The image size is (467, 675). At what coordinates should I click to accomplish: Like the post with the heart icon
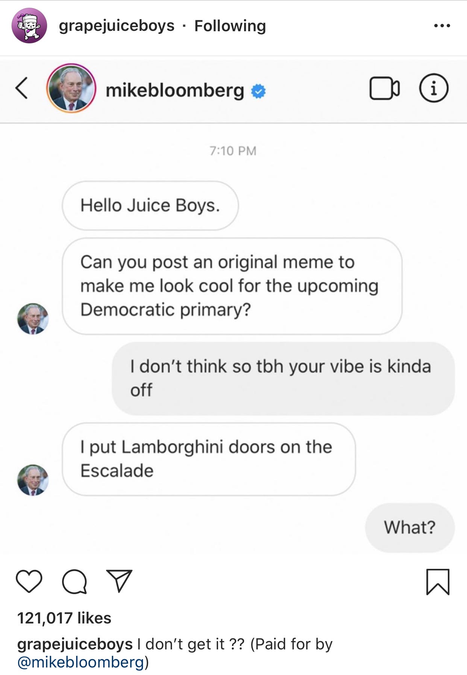tap(29, 581)
